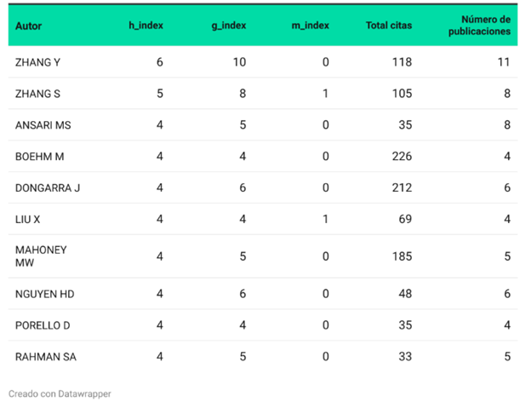
Task: Click the ANSARI MS author cell
Action: pos(43,125)
